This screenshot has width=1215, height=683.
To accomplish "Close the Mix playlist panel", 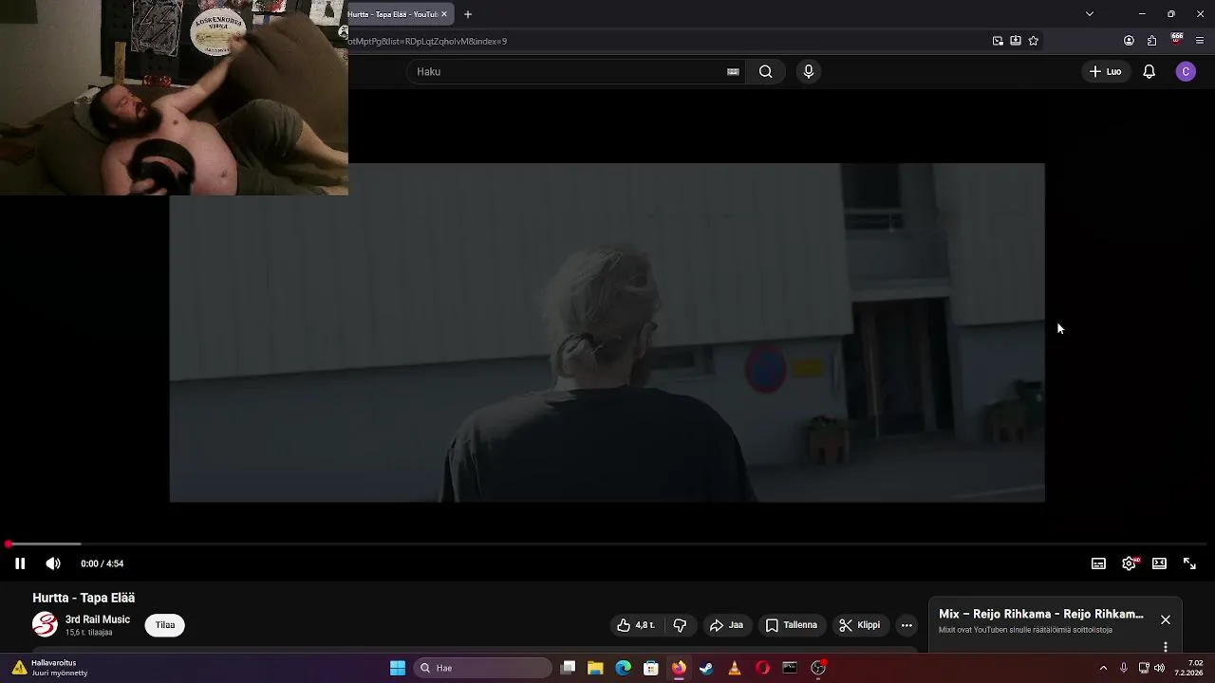I will pyautogui.click(x=1165, y=619).
